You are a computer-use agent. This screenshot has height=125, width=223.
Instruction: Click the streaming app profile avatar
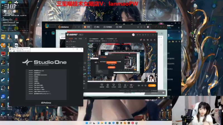(x=133, y=35)
